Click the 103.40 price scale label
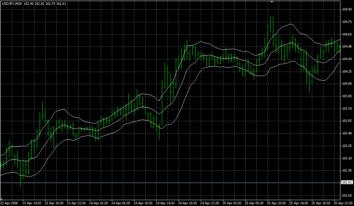The width and height of the screenshot is (354, 206). [x=347, y=133]
